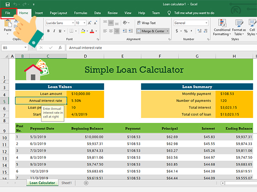Image resolution: width=257 pixels, height=192 pixels.
Task: Open Format as Table gallery
Action: (239, 27)
